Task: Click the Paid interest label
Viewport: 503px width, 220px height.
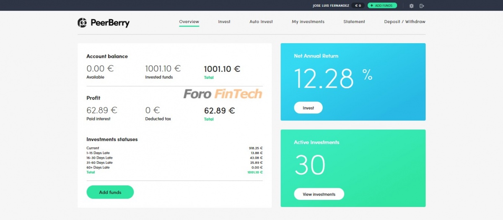Action: [x=99, y=119]
